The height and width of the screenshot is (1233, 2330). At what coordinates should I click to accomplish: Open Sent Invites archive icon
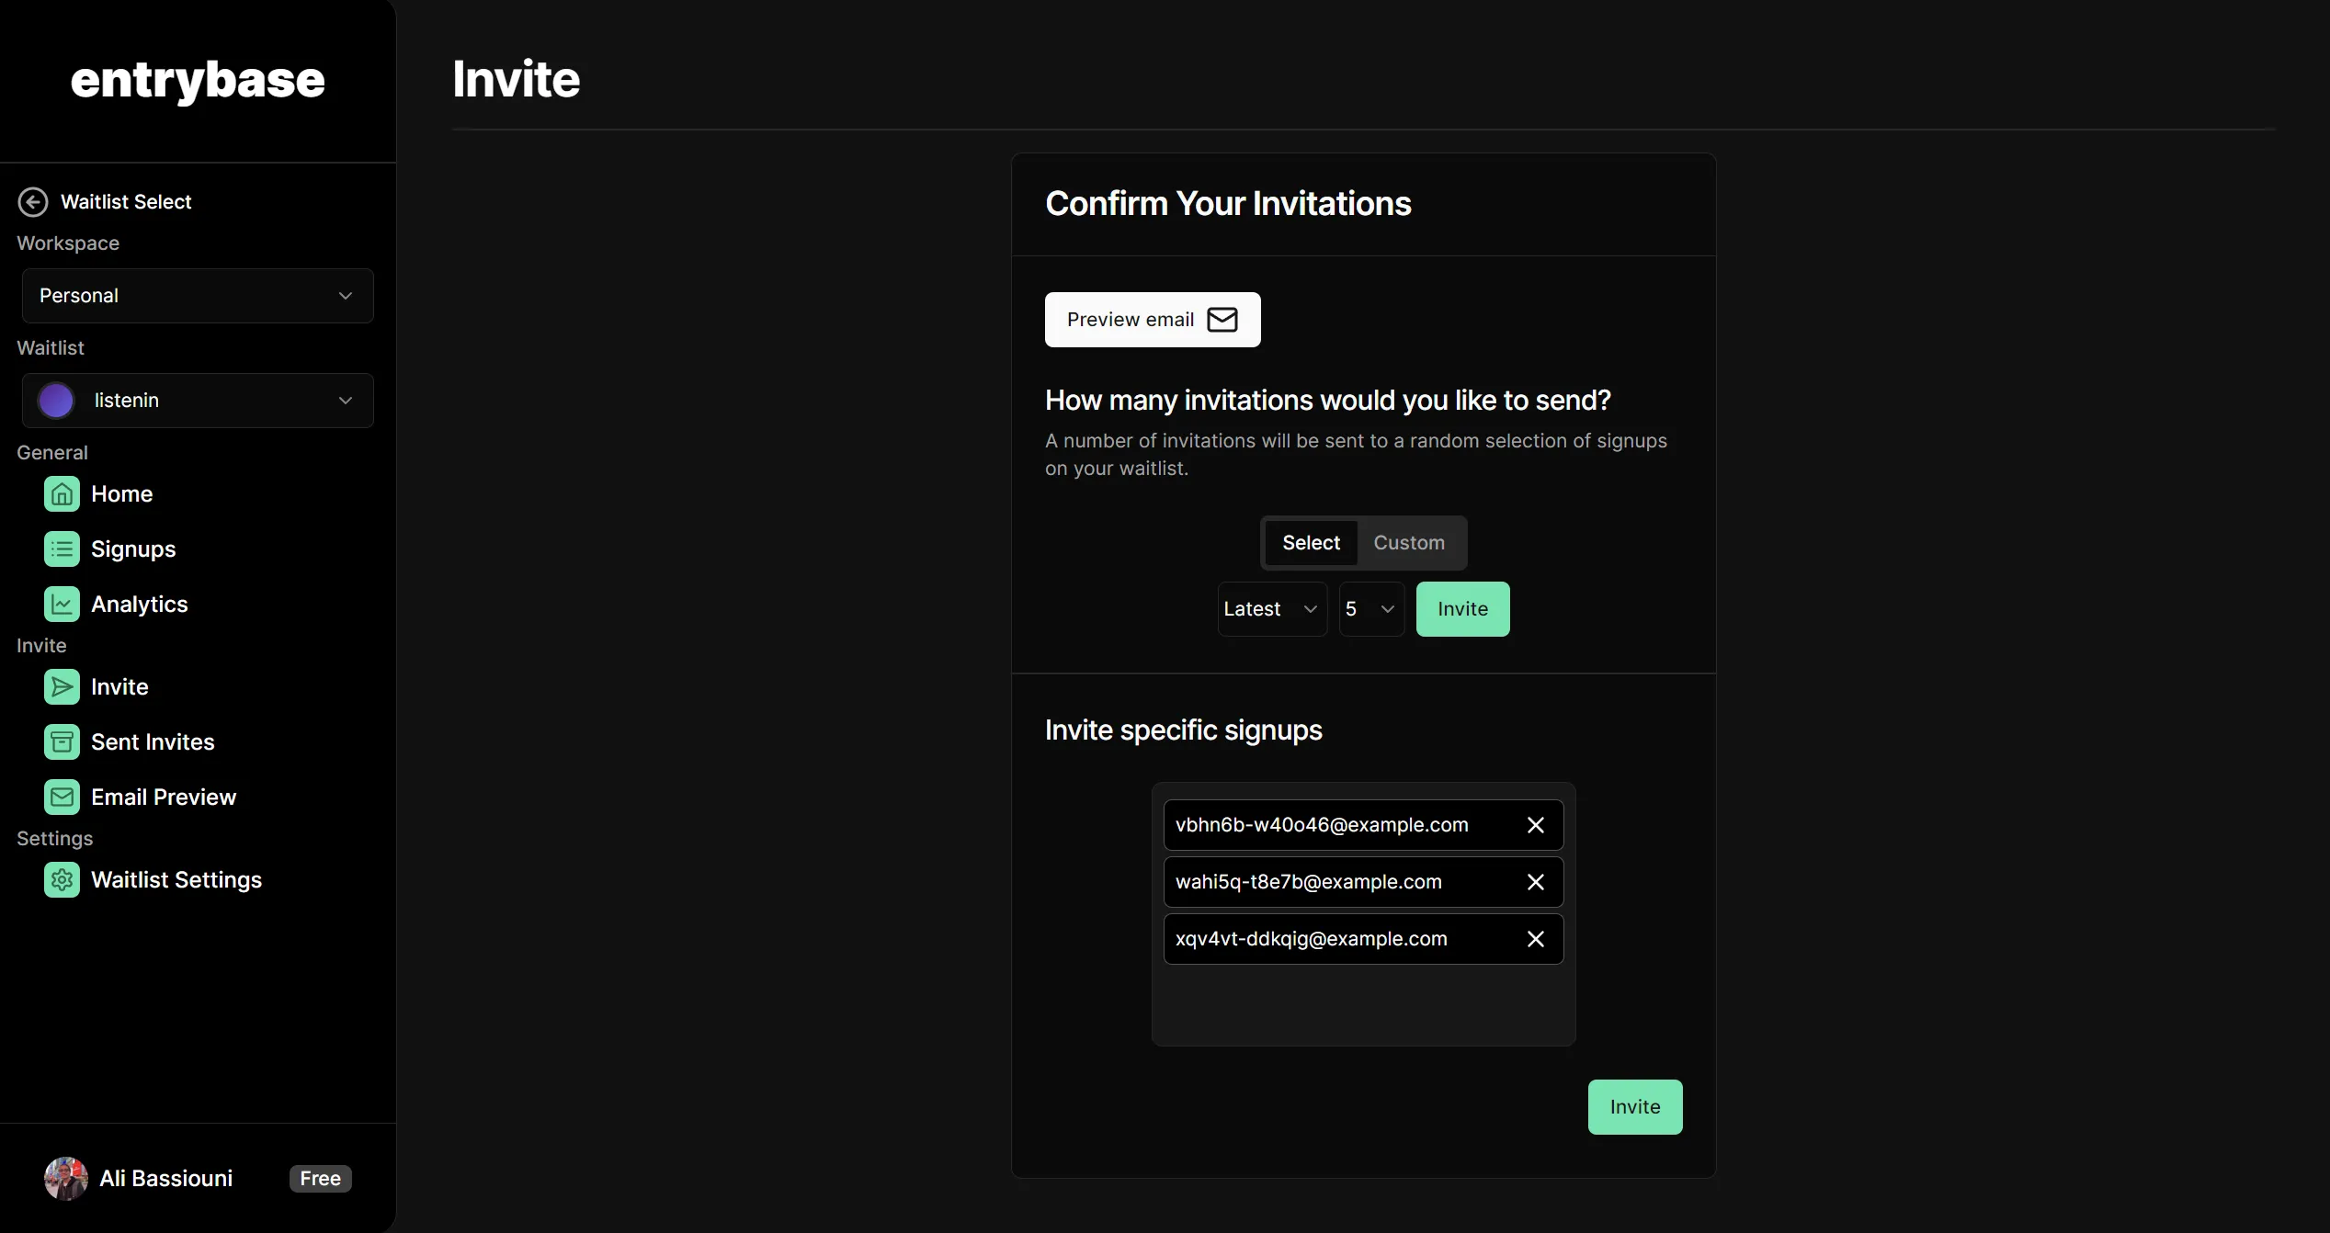62,742
